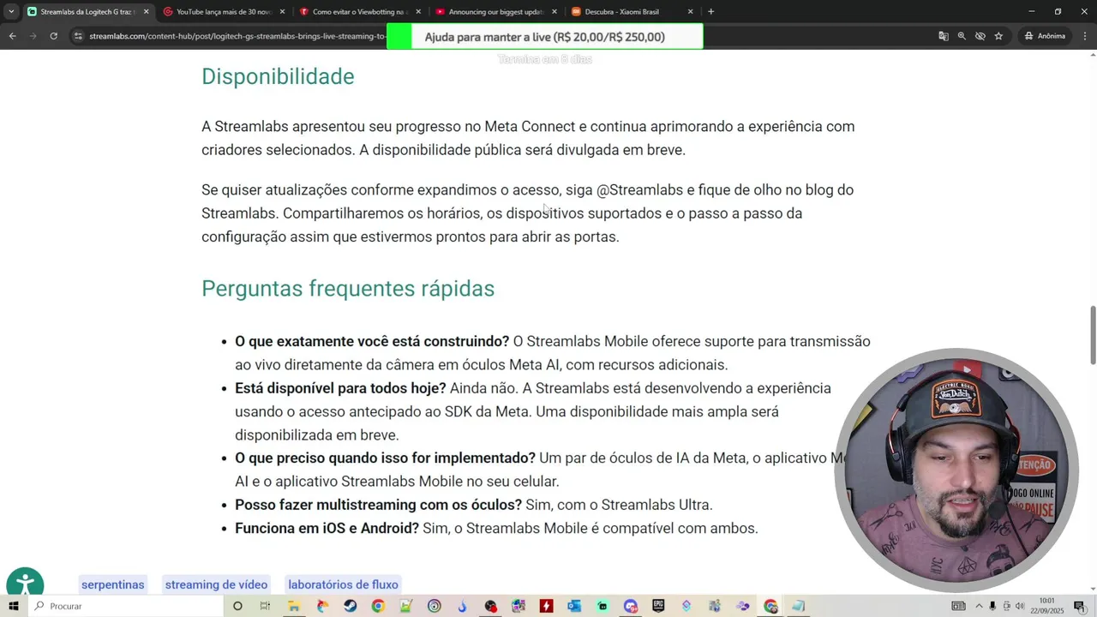Click the third-party cookies blocked eye icon

(980, 36)
